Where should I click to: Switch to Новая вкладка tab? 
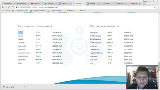pyautogui.click(x=22, y=3)
